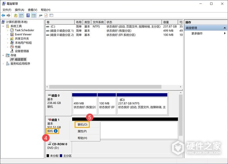Expand the 性能 node arrow
The width and height of the screenshot is (228, 164).
(x=8, y=47)
